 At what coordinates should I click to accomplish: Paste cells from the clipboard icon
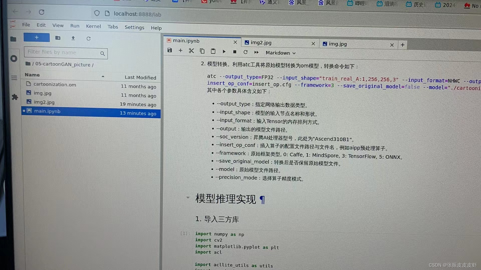click(213, 51)
